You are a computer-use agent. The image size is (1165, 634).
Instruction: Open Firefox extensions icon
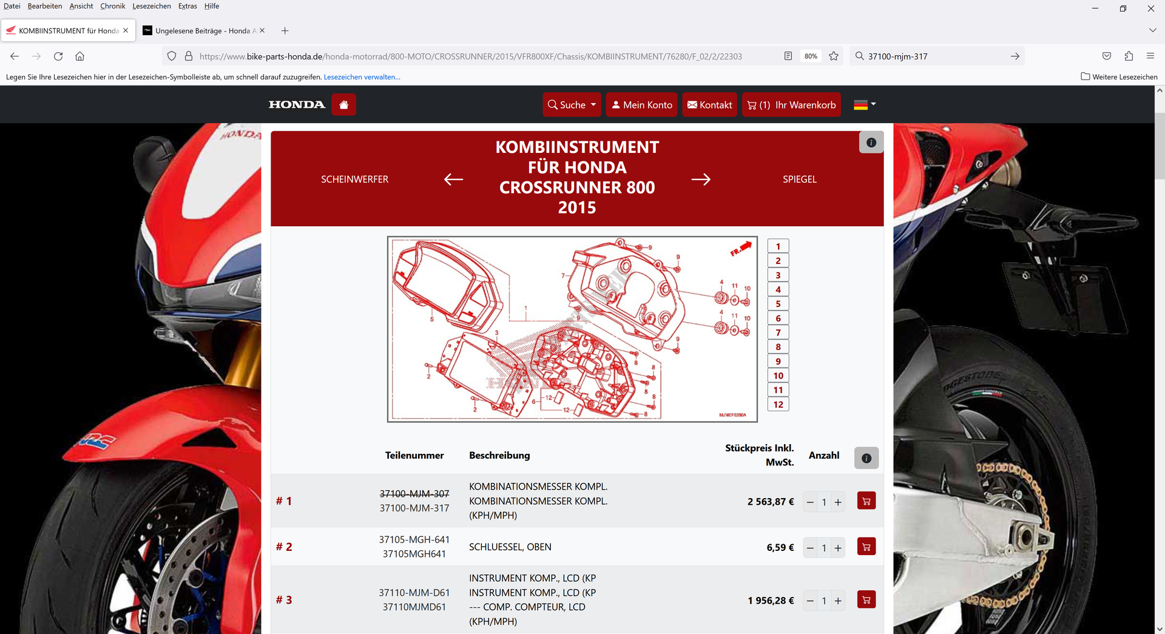pos(1129,56)
